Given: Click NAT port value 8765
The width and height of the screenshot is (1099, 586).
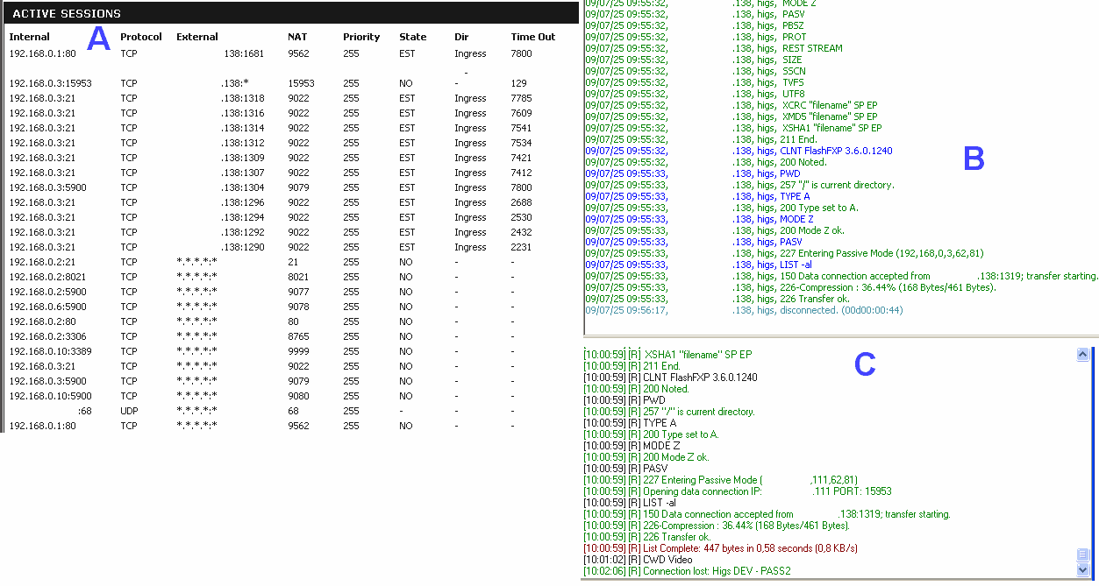Looking at the screenshot, I should point(298,336).
